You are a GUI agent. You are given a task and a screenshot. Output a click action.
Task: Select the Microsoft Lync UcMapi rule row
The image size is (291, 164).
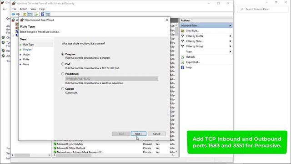[x=114, y=144]
